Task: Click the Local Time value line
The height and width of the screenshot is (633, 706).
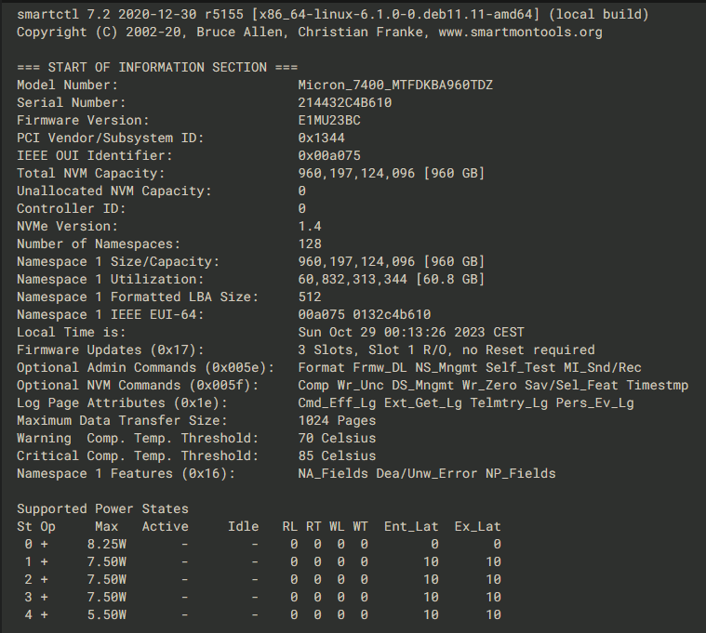Action: (x=411, y=332)
